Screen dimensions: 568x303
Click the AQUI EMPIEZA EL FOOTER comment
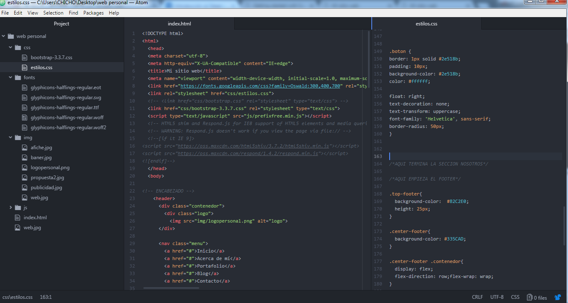pyautogui.click(x=425, y=179)
